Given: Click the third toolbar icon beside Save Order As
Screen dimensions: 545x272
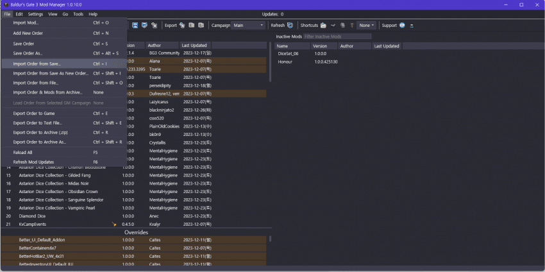Looking at the screenshot, I should pos(155,26).
